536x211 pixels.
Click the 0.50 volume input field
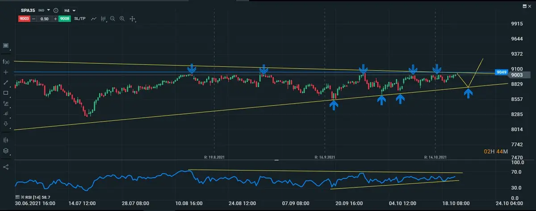click(x=44, y=19)
